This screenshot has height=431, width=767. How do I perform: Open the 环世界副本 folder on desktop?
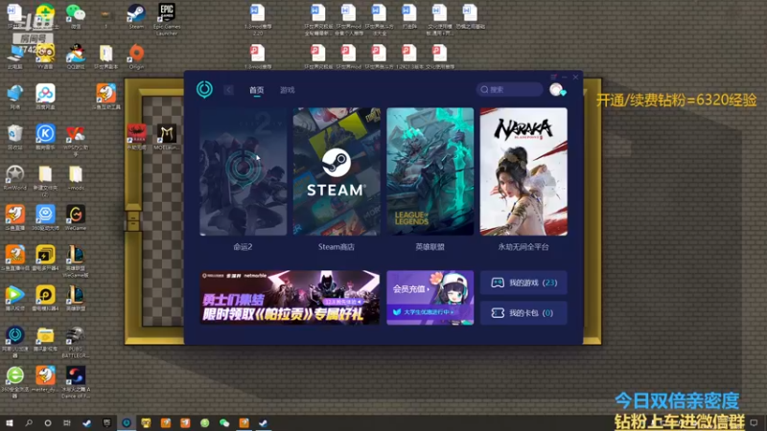tap(106, 57)
